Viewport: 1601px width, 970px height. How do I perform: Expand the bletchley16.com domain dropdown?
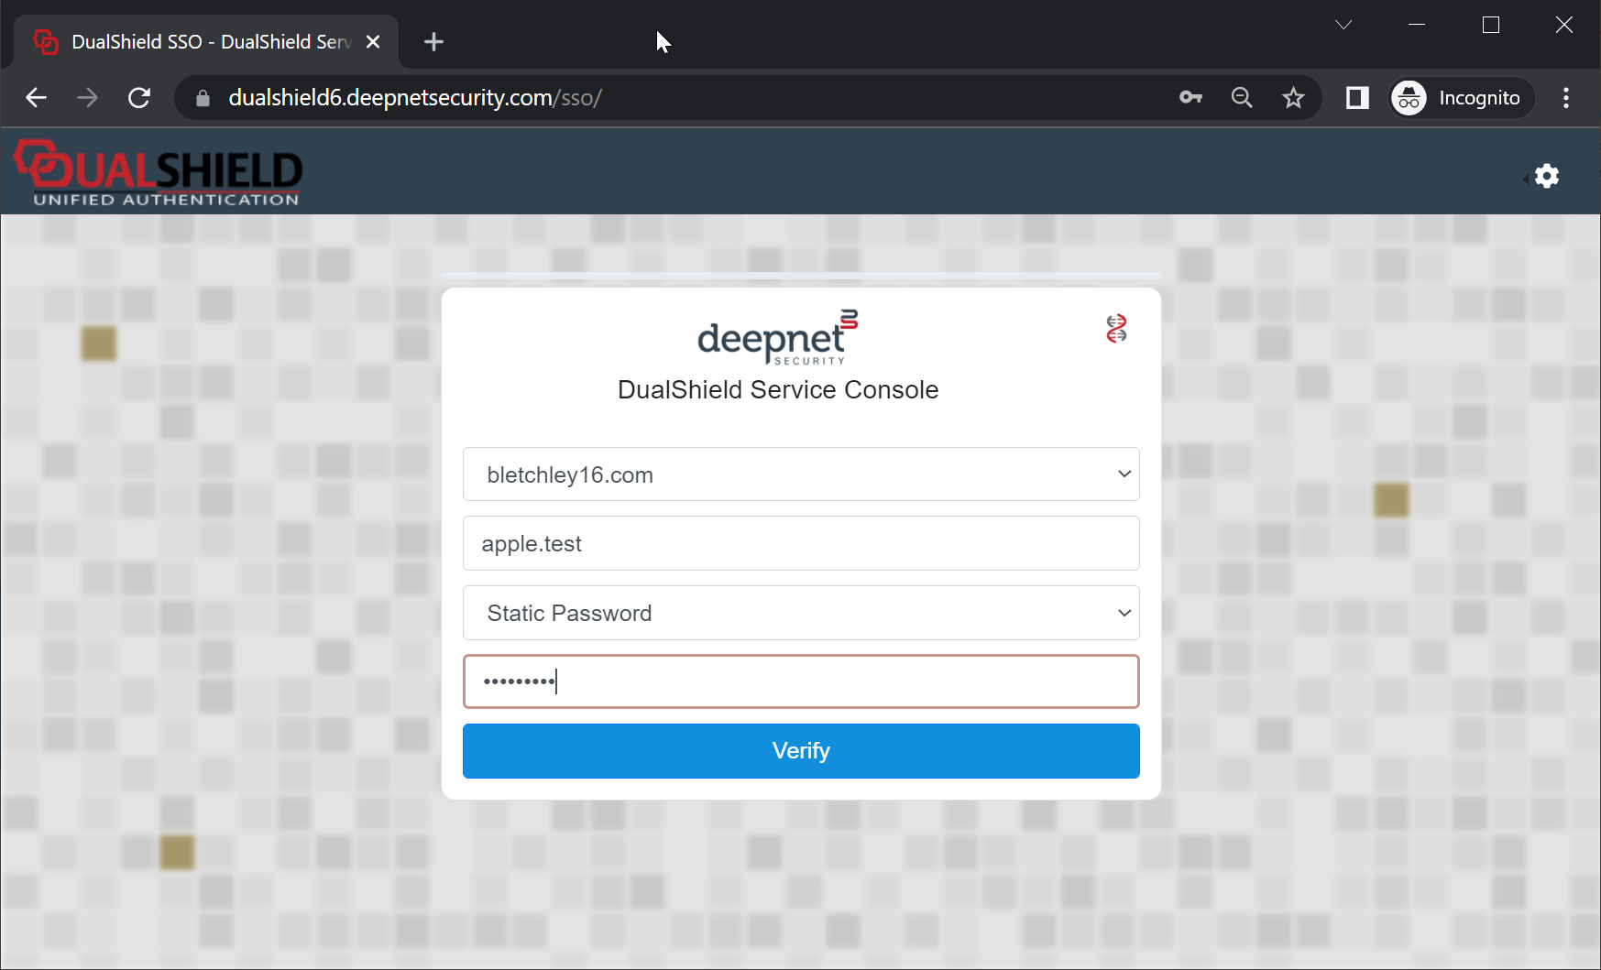[800, 474]
